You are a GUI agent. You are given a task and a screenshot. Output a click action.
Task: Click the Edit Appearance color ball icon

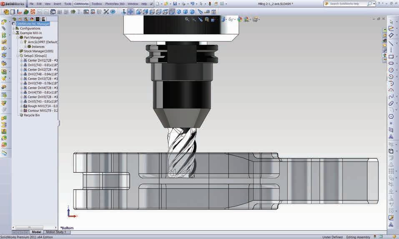[x=240, y=19]
